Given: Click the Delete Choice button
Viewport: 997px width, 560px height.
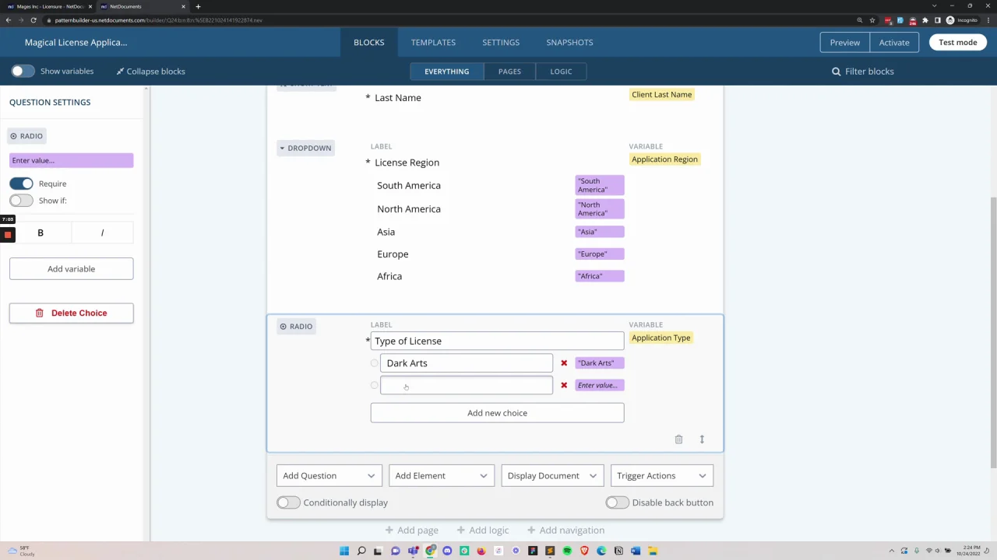Looking at the screenshot, I should (x=72, y=313).
